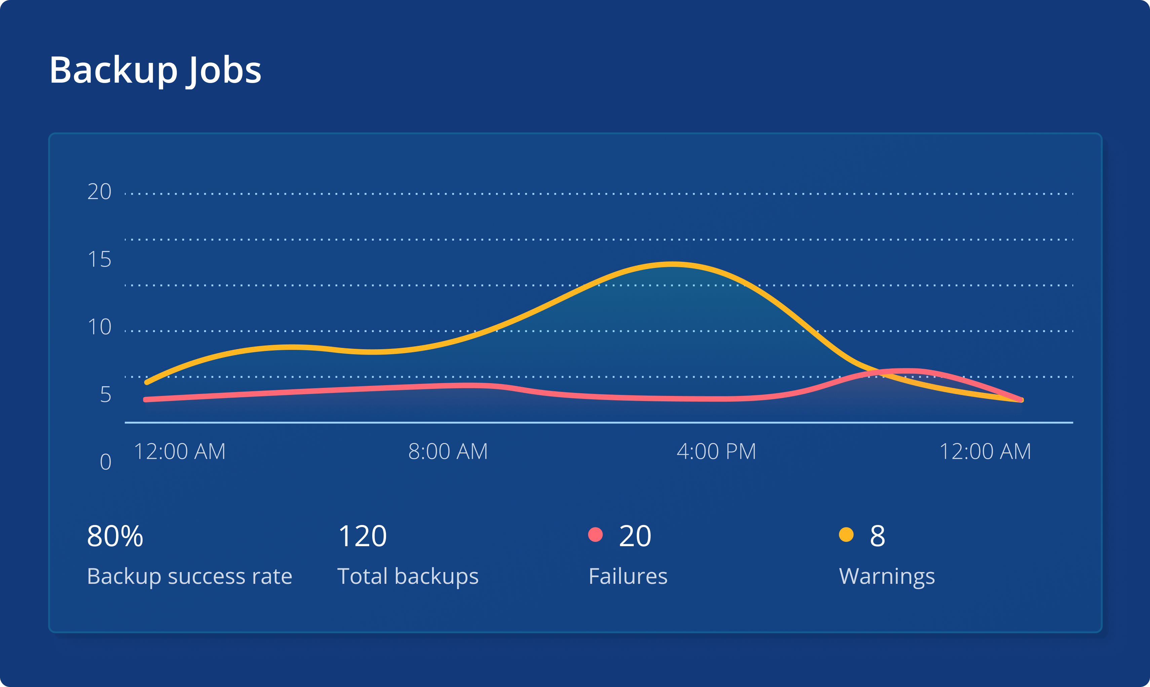Click the Warnings count of 8
The image size is (1150, 687).
tap(877, 536)
